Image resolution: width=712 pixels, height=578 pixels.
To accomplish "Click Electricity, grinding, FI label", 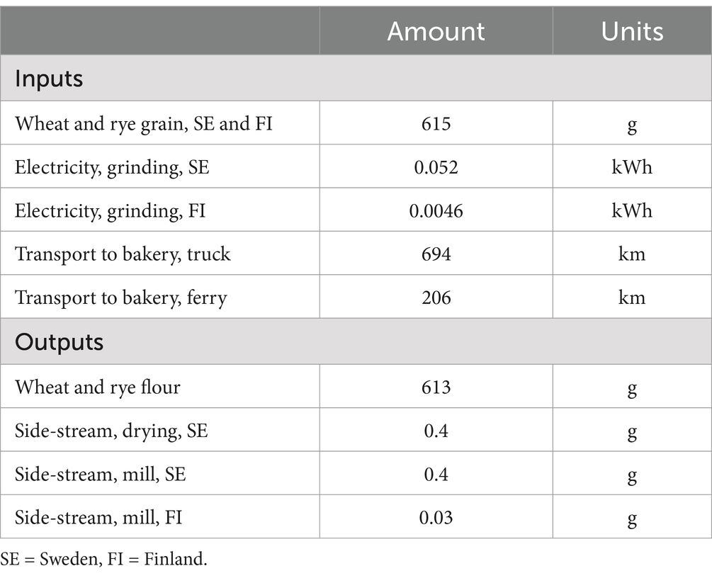I will click(110, 211).
